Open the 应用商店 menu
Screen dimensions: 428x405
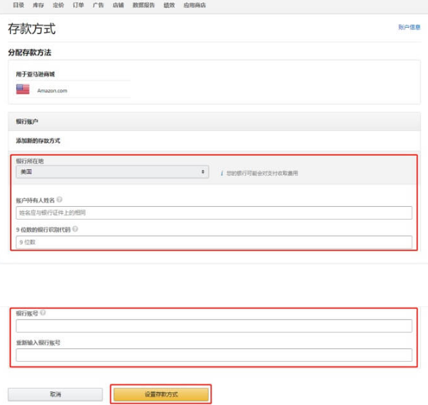click(193, 4)
